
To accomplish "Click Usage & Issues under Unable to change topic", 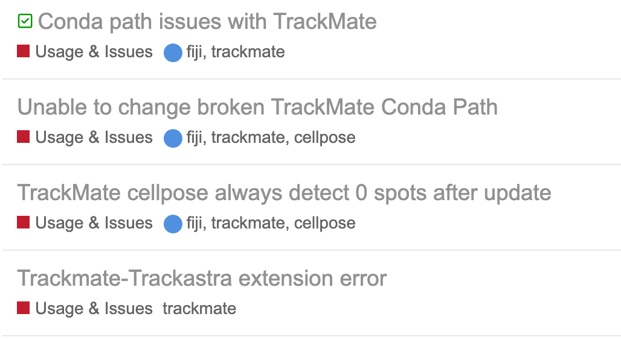I will (x=94, y=137).
